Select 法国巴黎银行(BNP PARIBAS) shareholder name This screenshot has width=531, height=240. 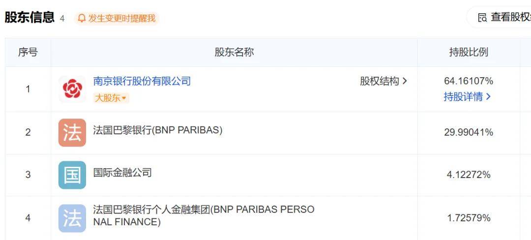158,130
